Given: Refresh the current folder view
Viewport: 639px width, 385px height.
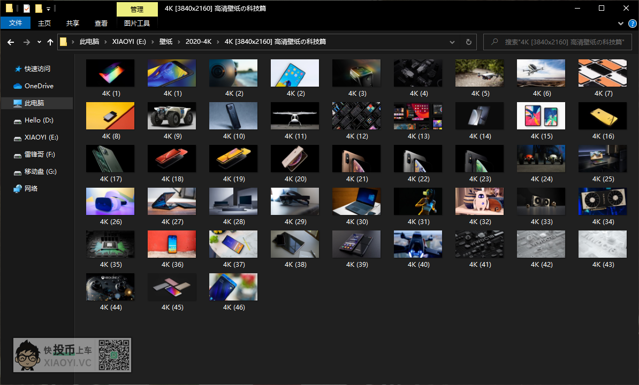Looking at the screenshot, I should [469, 42].
